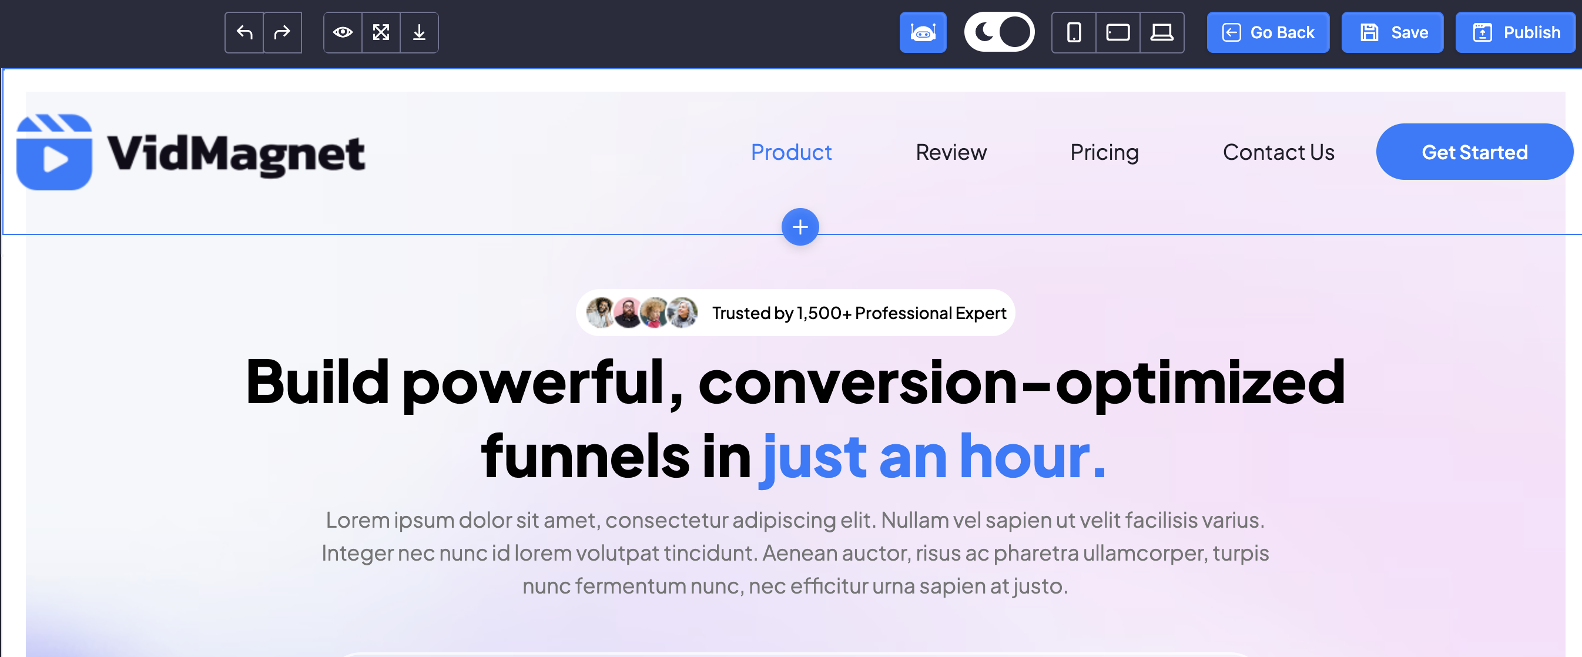Viewport: 1582px width, 657px height.
Task: Click the group of user avatars
Action: tap(641, 313)
